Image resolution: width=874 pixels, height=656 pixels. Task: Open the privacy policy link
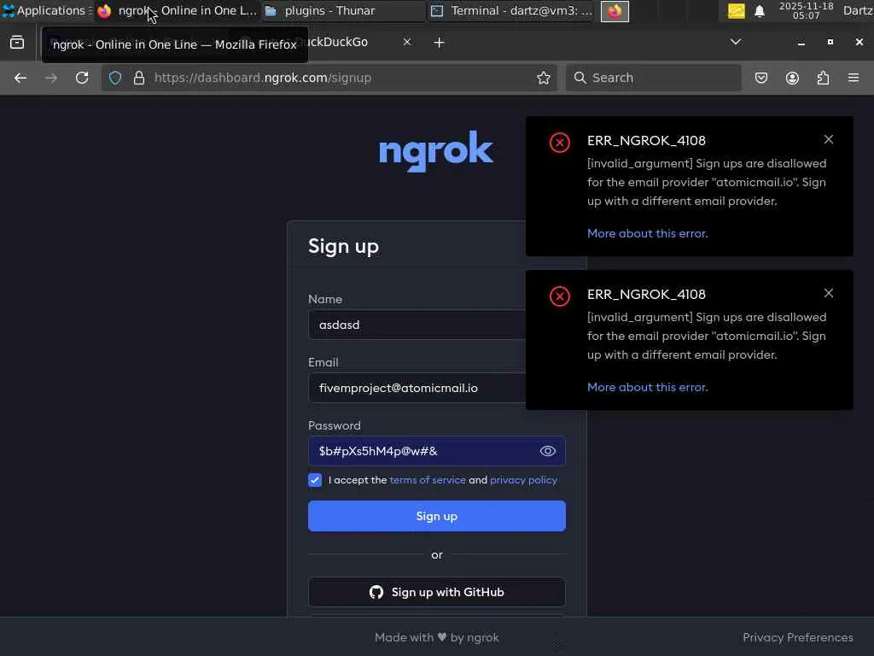(523, 480)
